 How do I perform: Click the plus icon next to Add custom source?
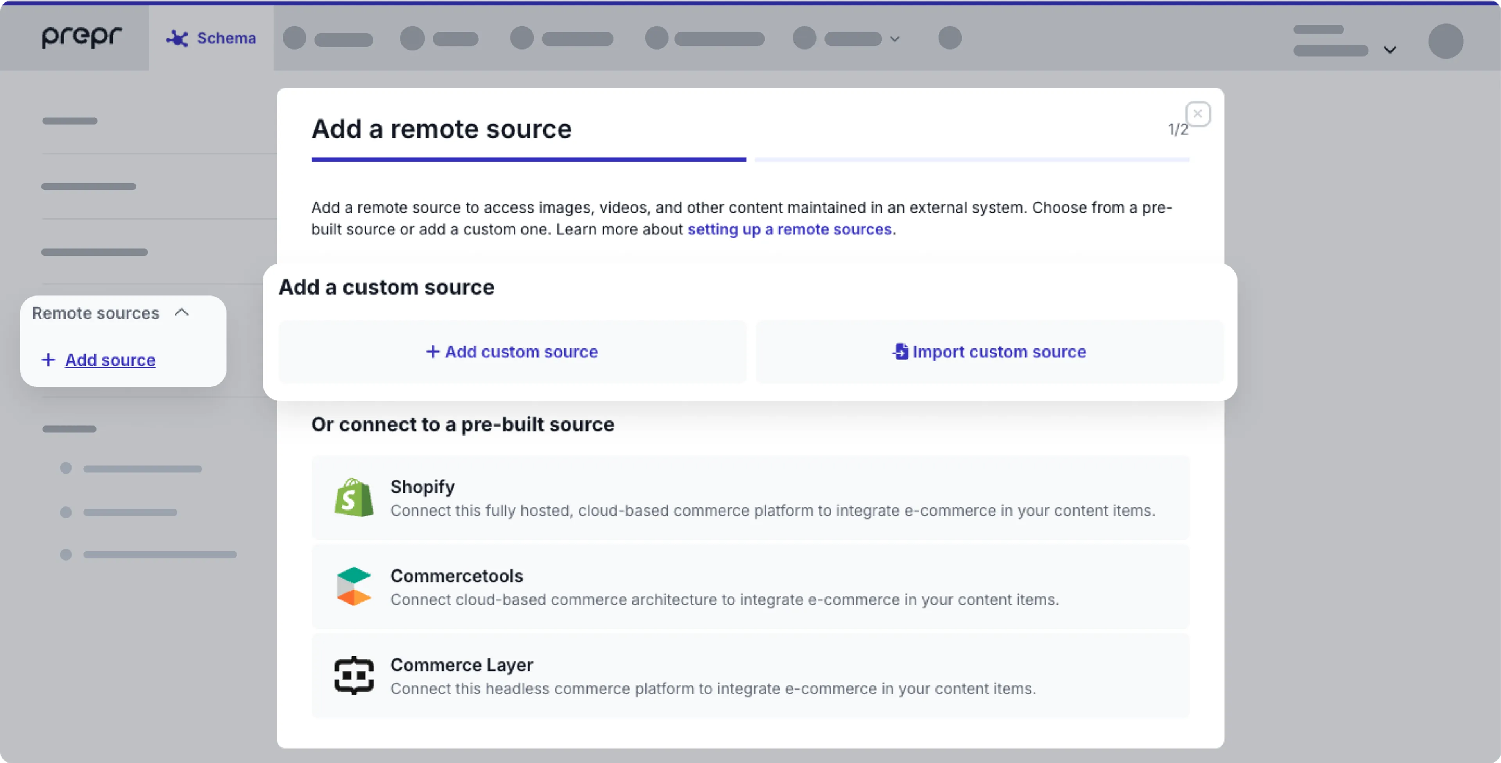pos(432,351)
